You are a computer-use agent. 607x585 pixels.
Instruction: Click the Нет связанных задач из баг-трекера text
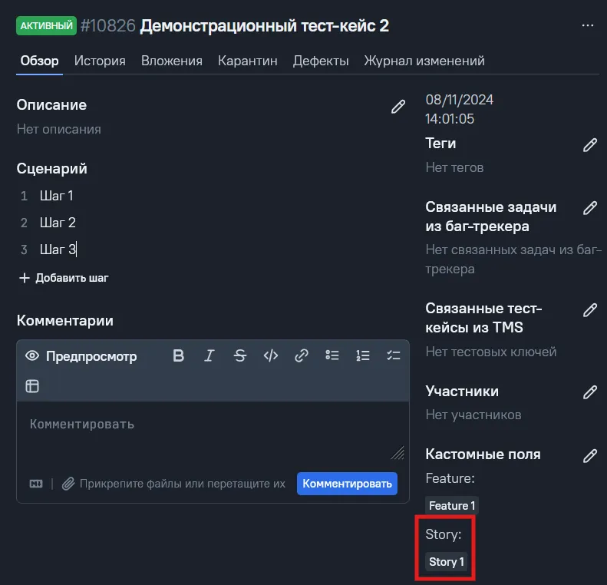tap(513, 259)
